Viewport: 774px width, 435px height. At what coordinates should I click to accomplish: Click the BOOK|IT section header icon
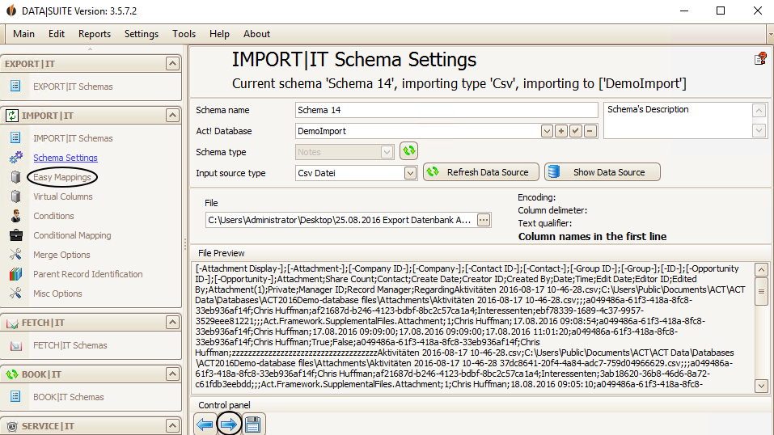point(12,374)
